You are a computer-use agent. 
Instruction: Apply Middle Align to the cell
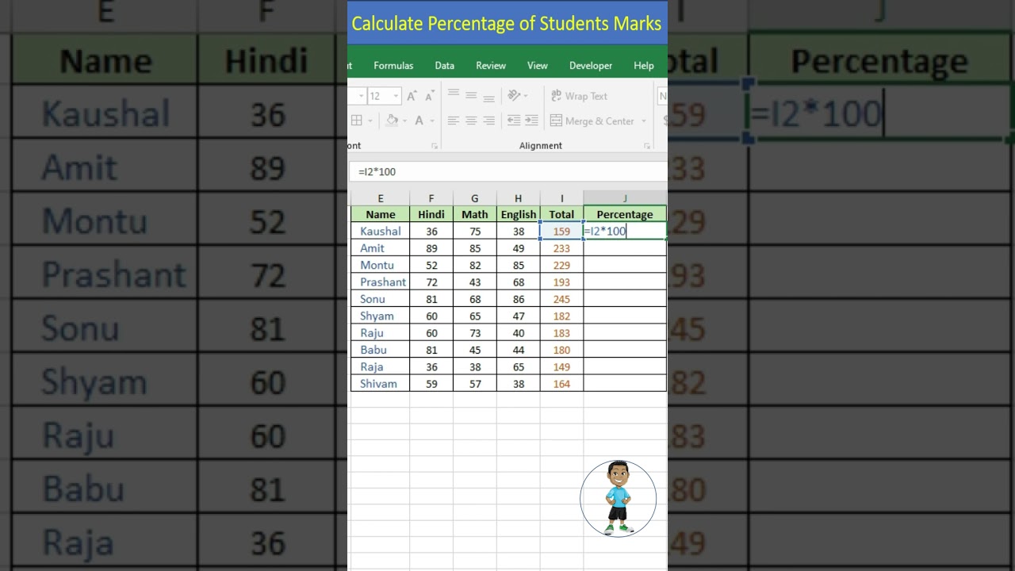point(471,95)
